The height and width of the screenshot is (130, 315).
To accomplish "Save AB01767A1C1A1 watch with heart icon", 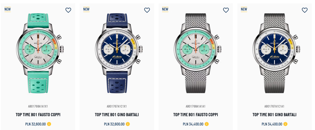I will pos(304,10).
